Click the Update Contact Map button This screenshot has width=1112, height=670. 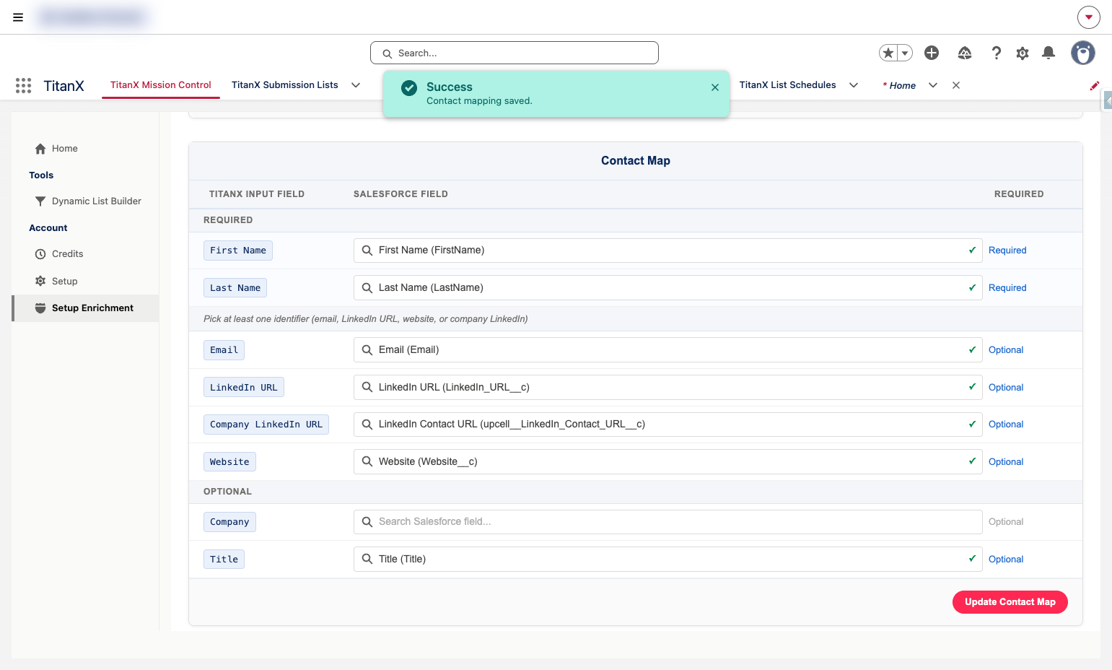[x=1010, y=602]
